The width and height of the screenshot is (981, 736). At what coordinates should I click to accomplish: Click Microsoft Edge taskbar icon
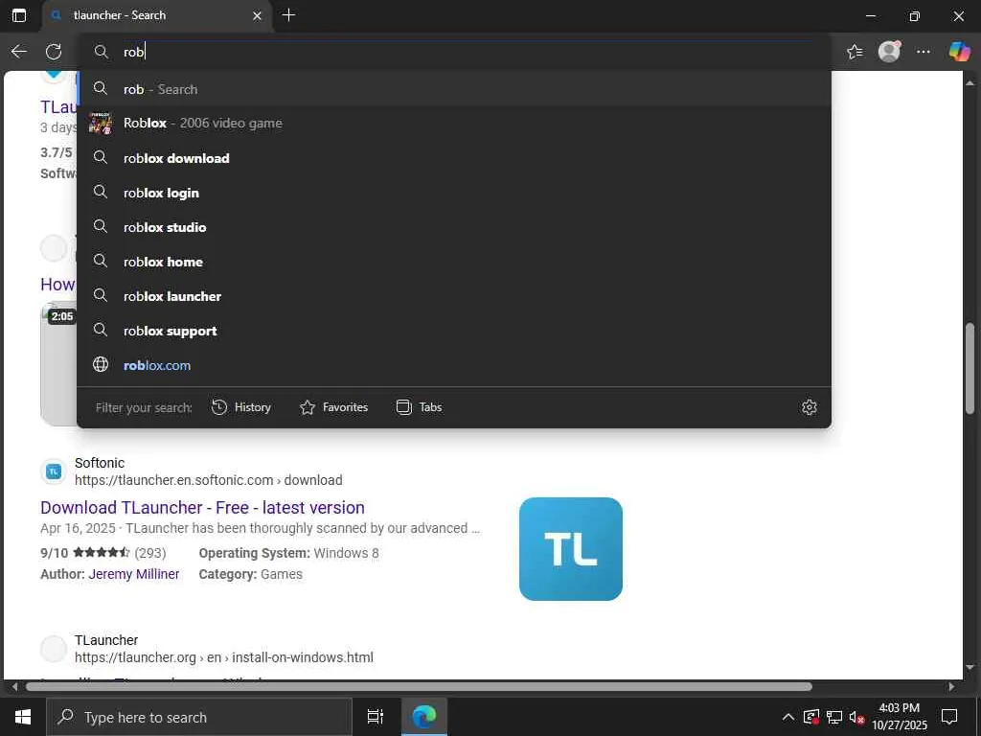pos(424,717)
